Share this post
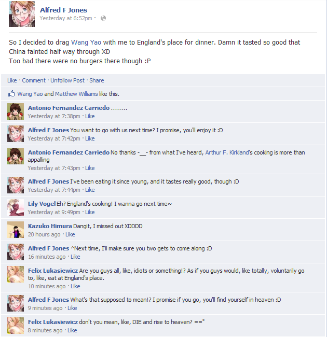Screen dimensions: 327x337 click(97, 80)
